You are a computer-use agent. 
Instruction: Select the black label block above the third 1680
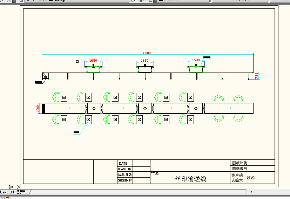pos(207,57)
